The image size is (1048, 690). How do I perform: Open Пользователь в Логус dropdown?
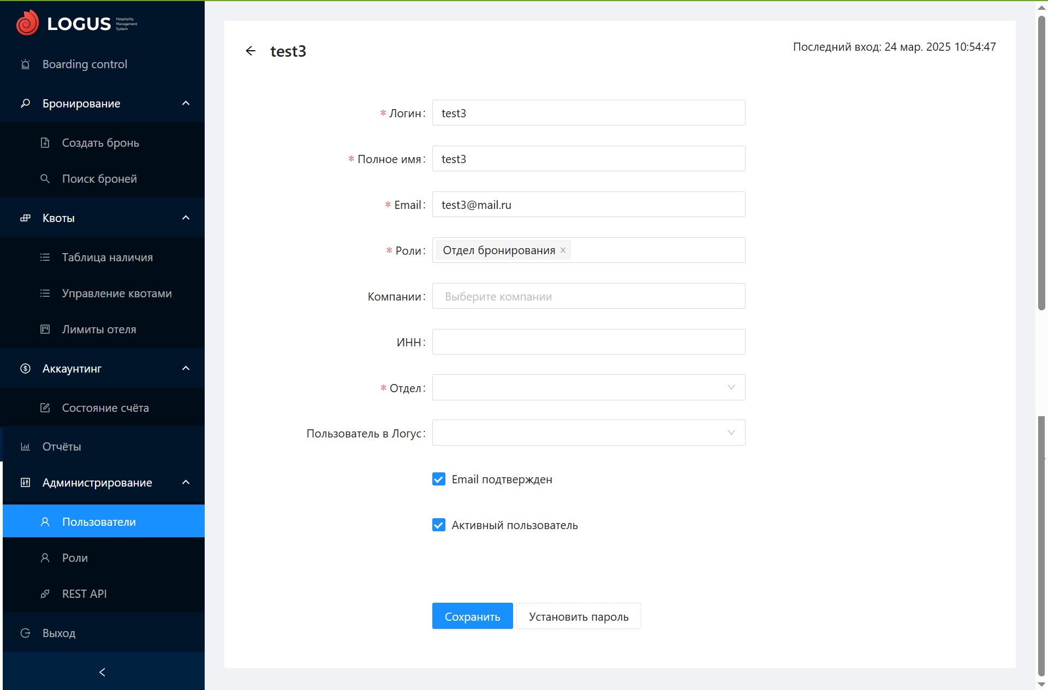[x=588, y=433]
